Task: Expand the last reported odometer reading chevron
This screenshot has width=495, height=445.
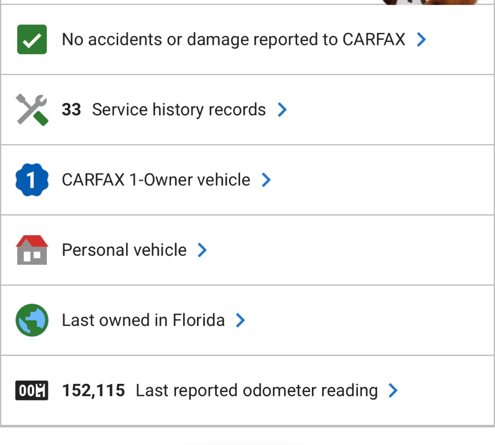Action: point(393,390)
